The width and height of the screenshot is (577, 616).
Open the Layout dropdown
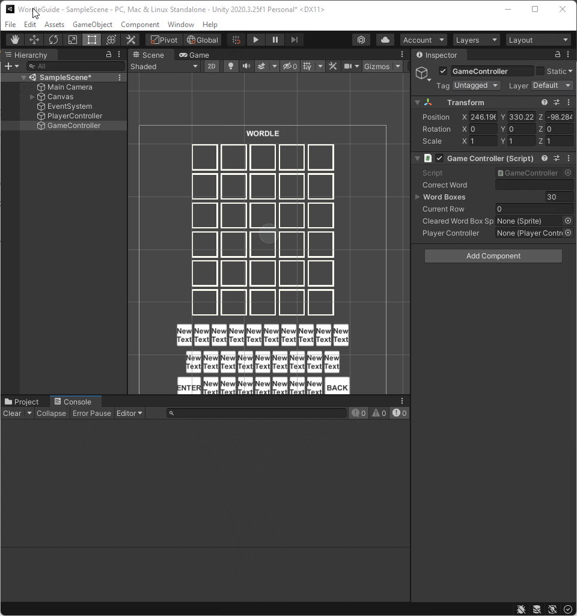537,40
